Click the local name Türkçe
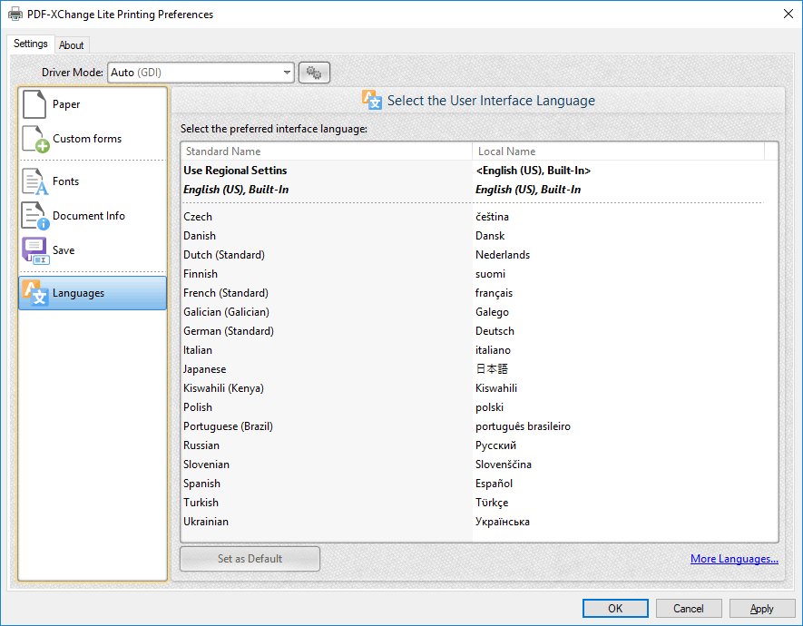Viewport: 803px width, 626px height. pyautogui.click(x=492, y=503)
